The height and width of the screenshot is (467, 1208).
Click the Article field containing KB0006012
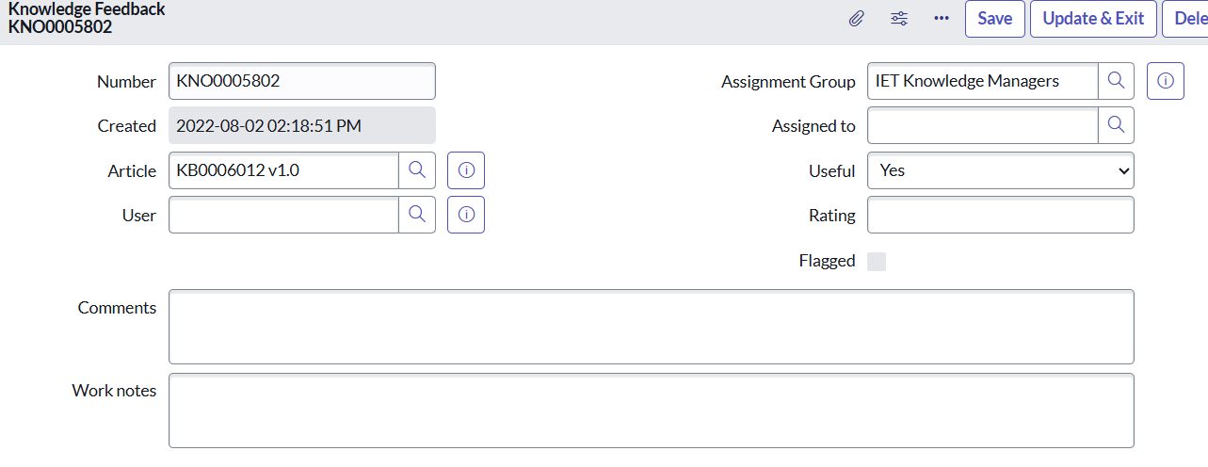(283, 170)
